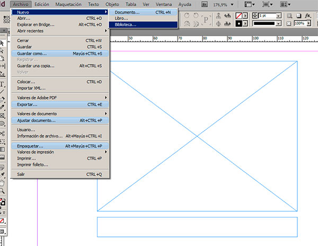Open the Arrange documents dropdown
The image size is (318, 246).
285,4
